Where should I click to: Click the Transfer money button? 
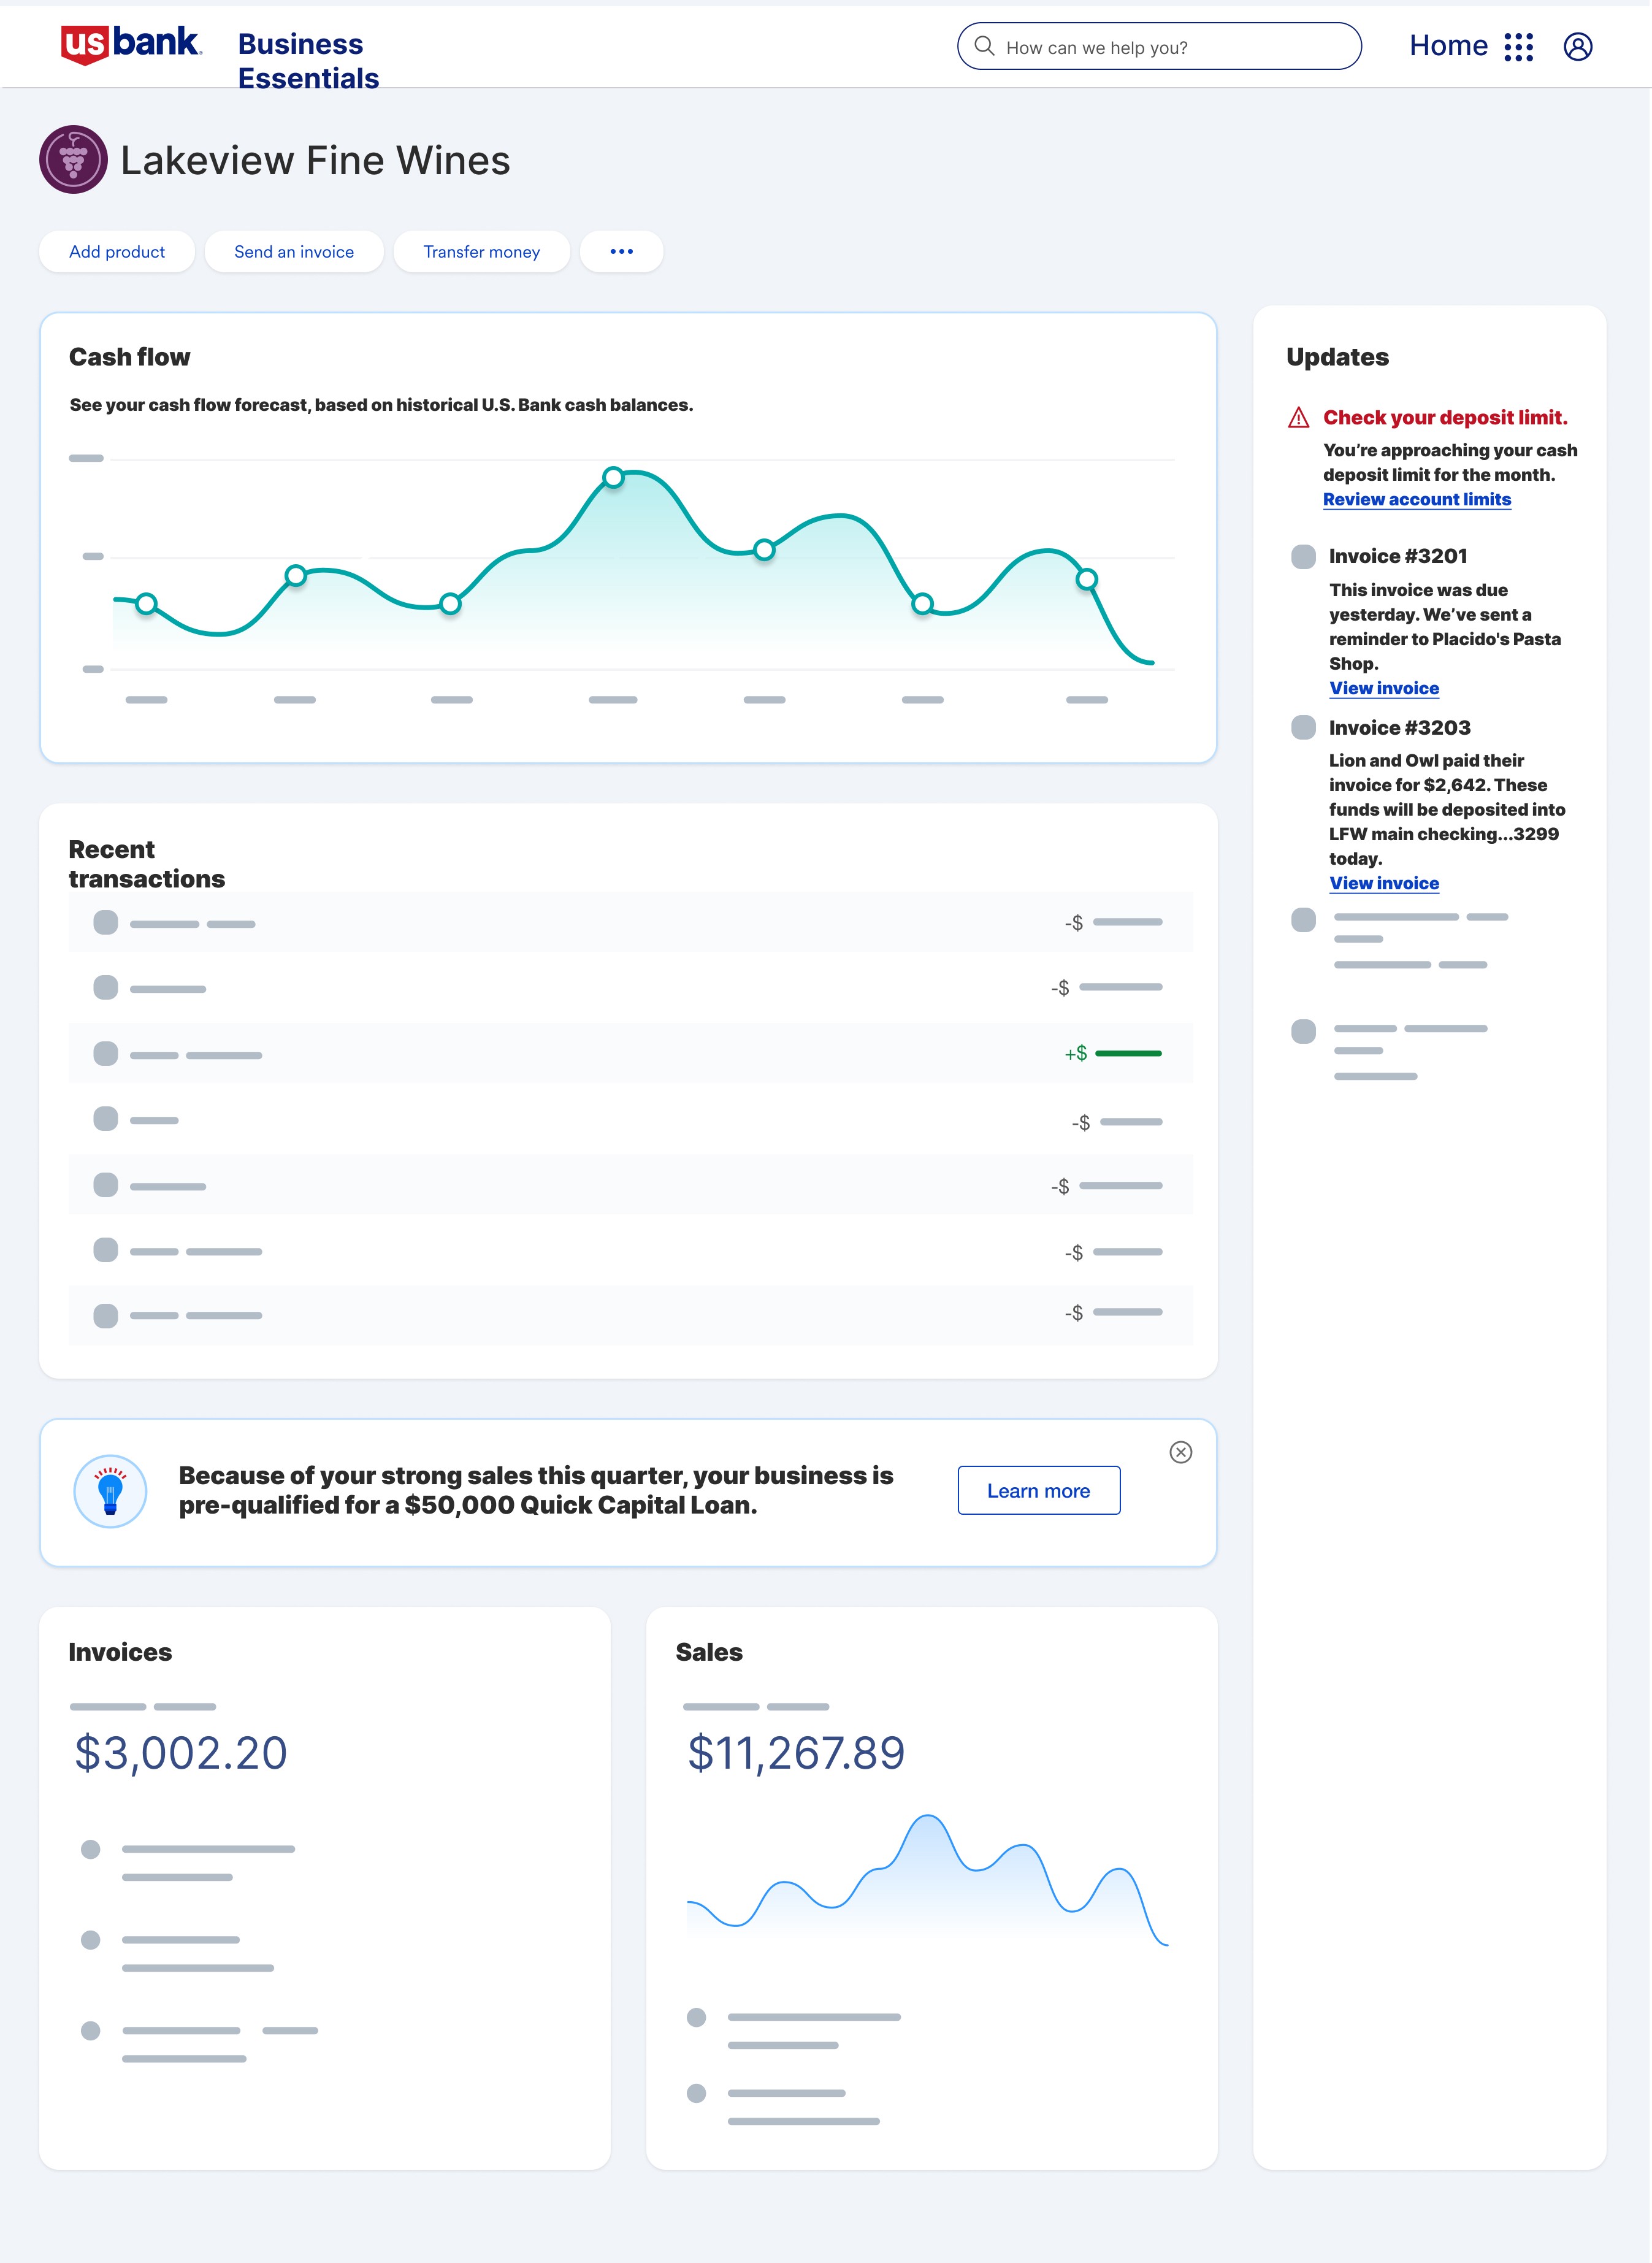481,252
